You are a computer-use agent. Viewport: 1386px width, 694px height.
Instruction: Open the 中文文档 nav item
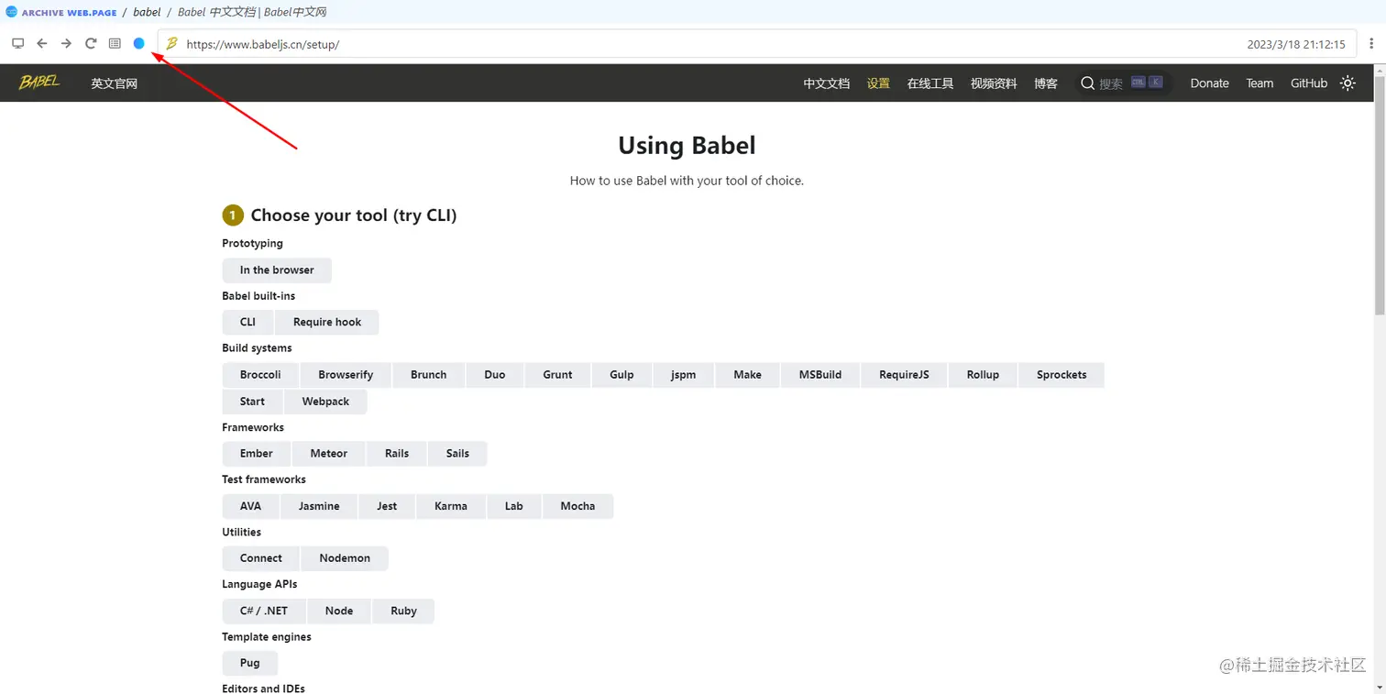coord(827,83)
